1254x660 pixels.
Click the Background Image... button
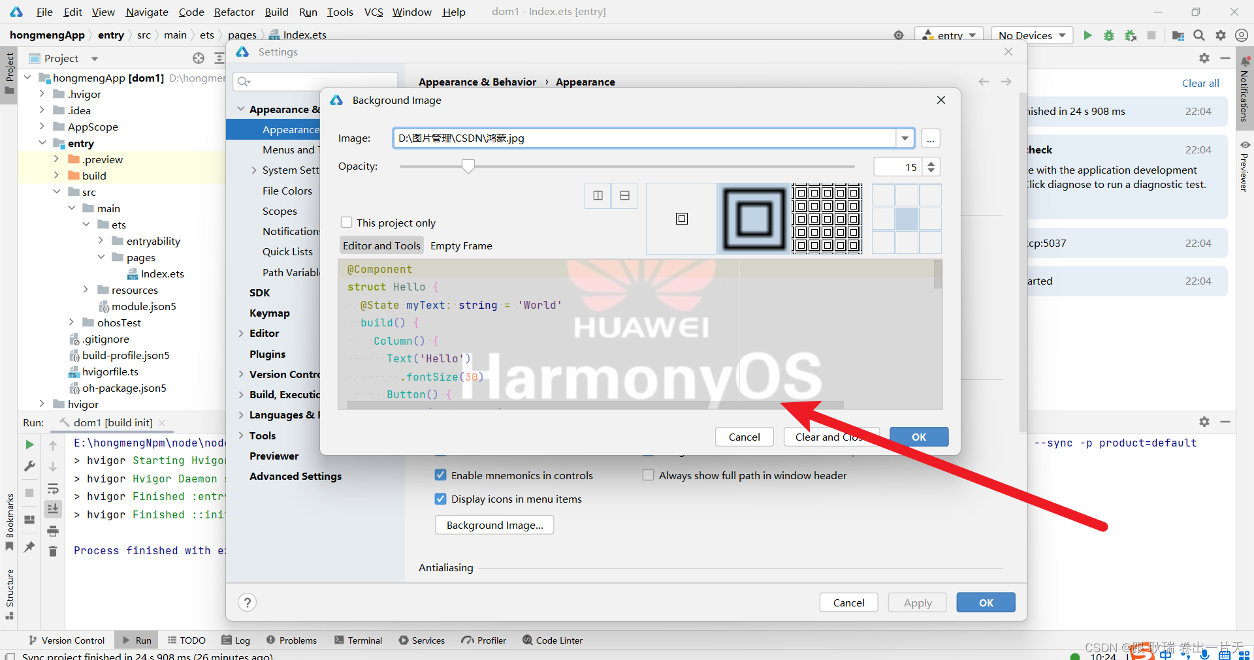[494, 525]
